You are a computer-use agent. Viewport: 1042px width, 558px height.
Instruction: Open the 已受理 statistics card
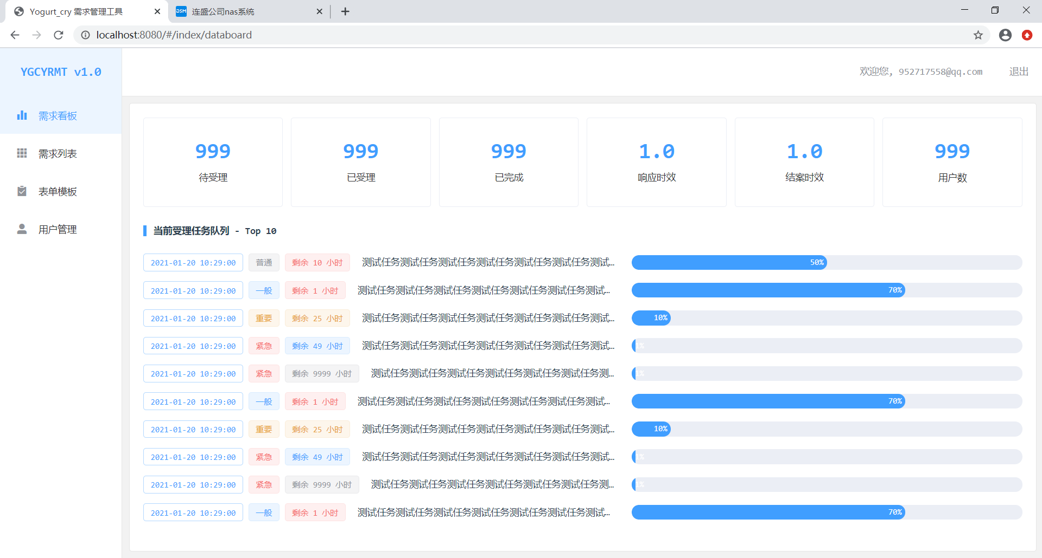click(361, 162)
